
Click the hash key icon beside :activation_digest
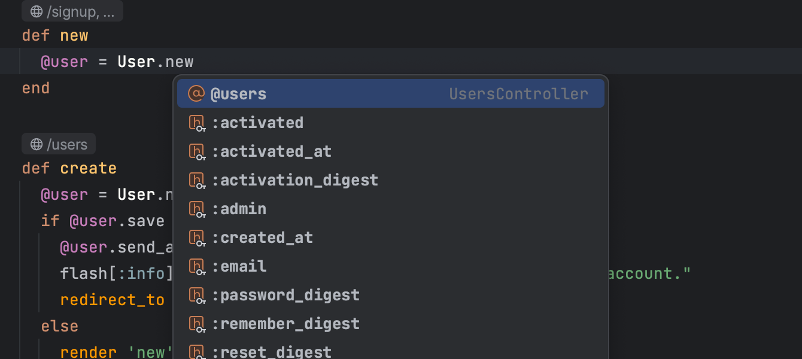(x=197, y=181)
